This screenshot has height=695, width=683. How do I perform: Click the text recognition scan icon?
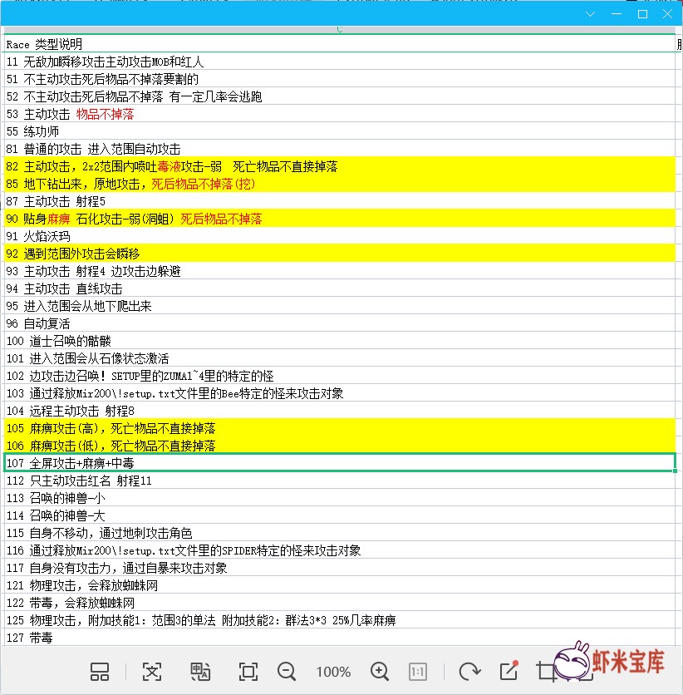(152, 672)
